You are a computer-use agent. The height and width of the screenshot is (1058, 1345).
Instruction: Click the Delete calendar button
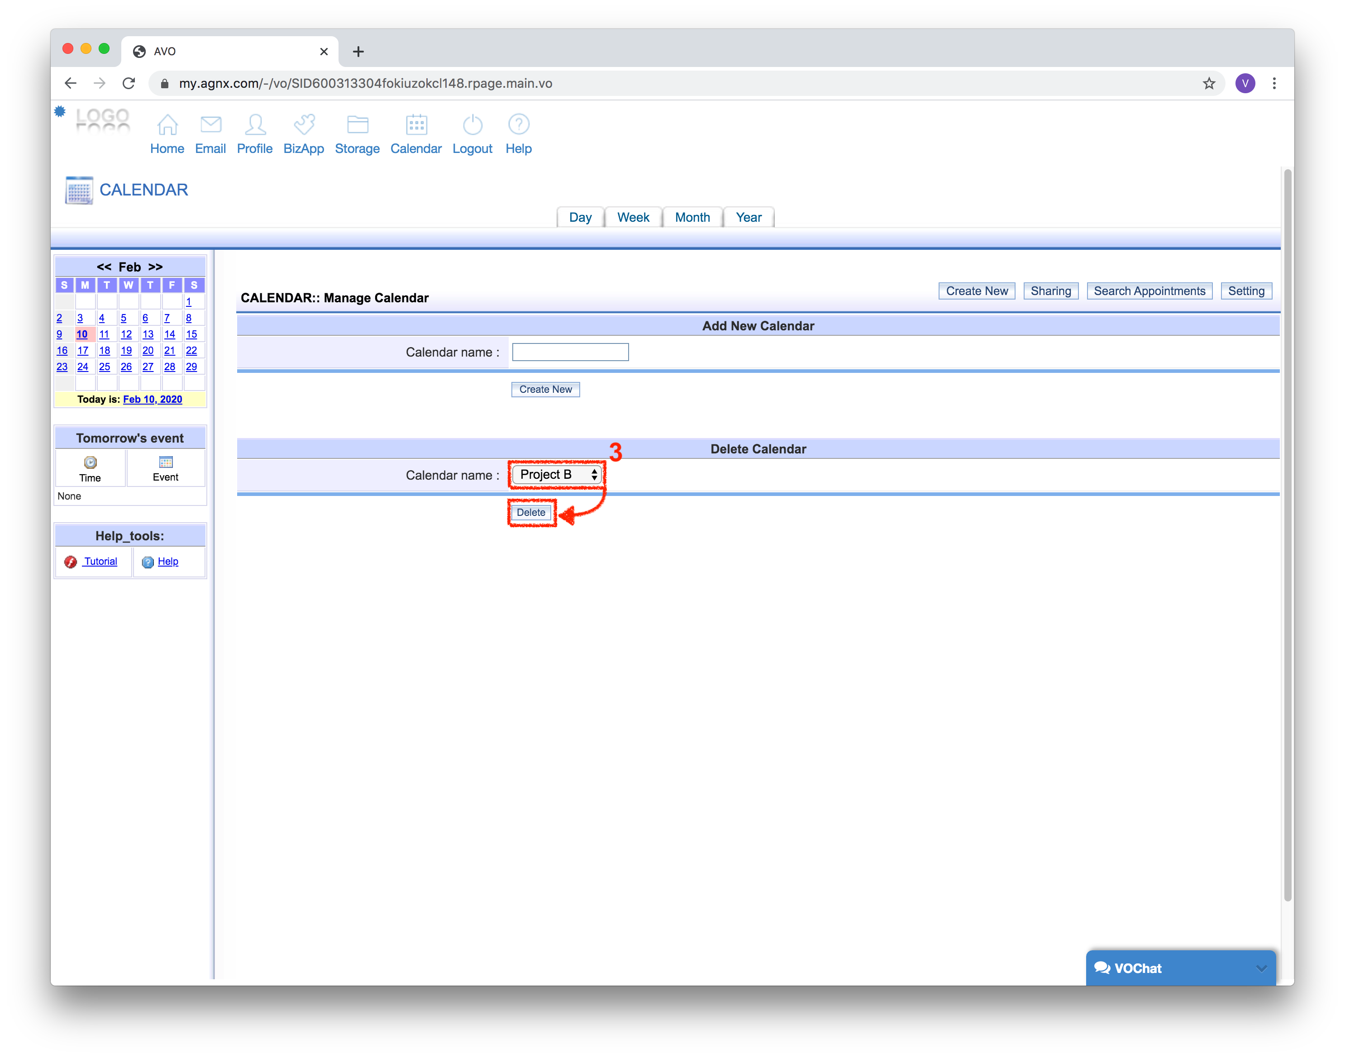531,512
